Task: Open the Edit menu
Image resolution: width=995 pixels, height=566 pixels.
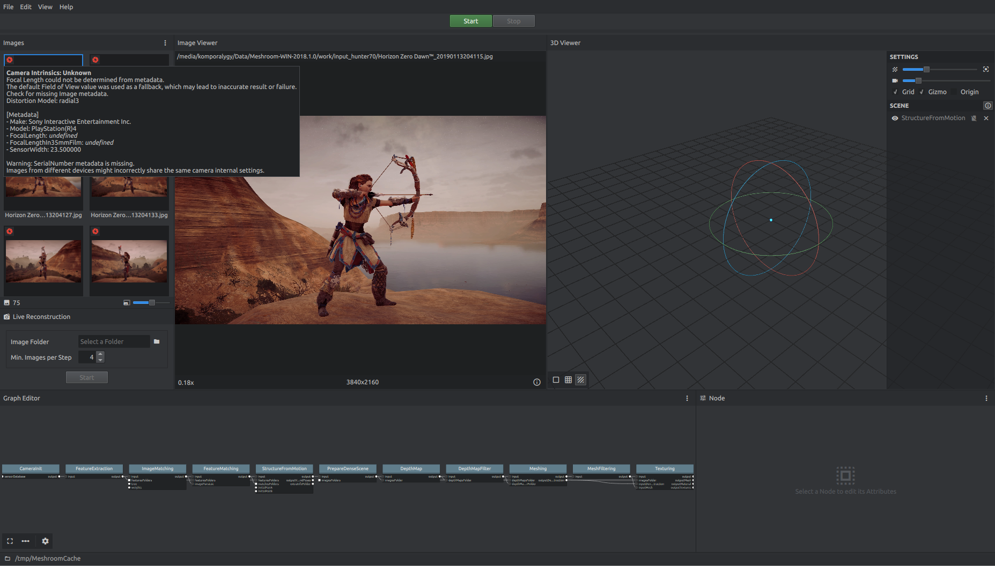Action: click(26, 7)
